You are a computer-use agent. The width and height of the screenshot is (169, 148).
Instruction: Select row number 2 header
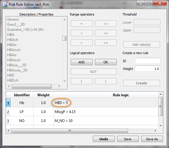tap(8, 112)
